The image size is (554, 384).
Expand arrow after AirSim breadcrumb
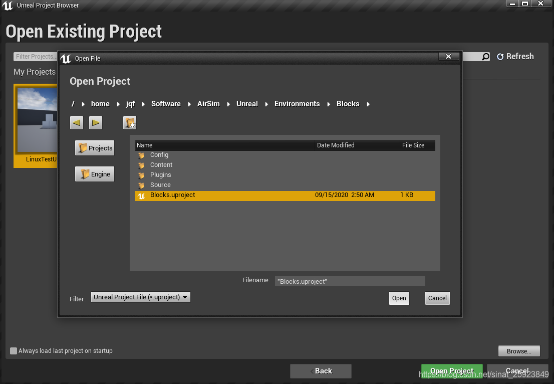pos(228,104)
